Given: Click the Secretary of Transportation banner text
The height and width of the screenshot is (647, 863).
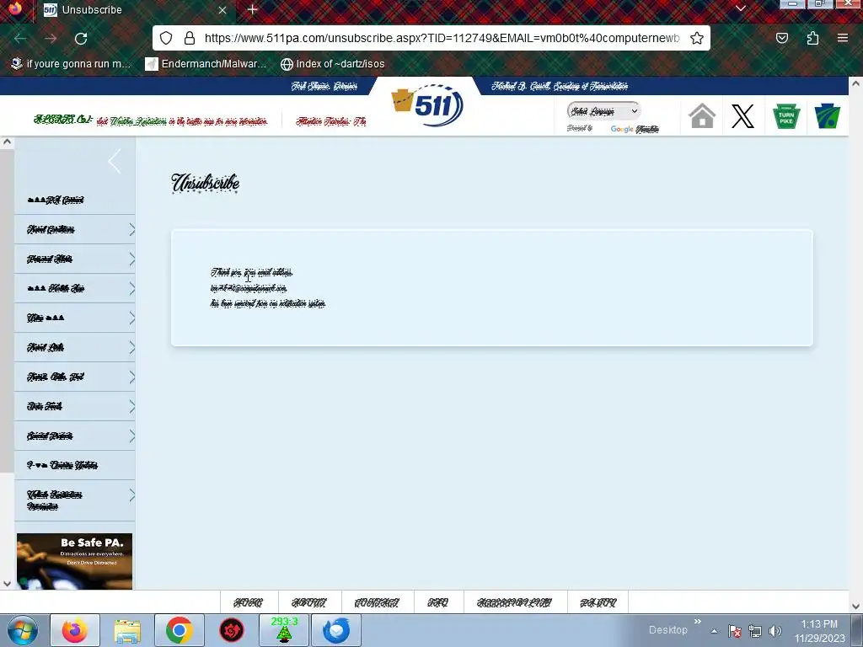Looking at the screenshot, I should click(x=560, y=86).
